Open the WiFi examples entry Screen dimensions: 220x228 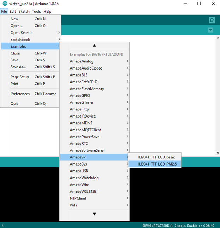(94, 205)
